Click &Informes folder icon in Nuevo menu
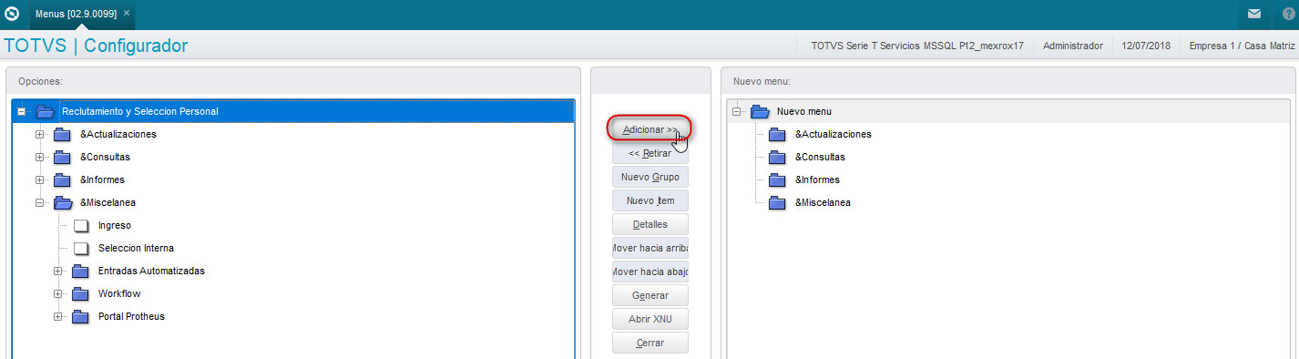This screenshot has width=1299, height=359. tap(777, 180)
